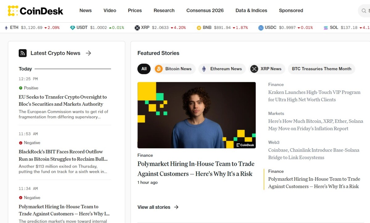
Task: Click the RSS feed icon beside Latest Crypto News
Action: (x=23, y=53)
